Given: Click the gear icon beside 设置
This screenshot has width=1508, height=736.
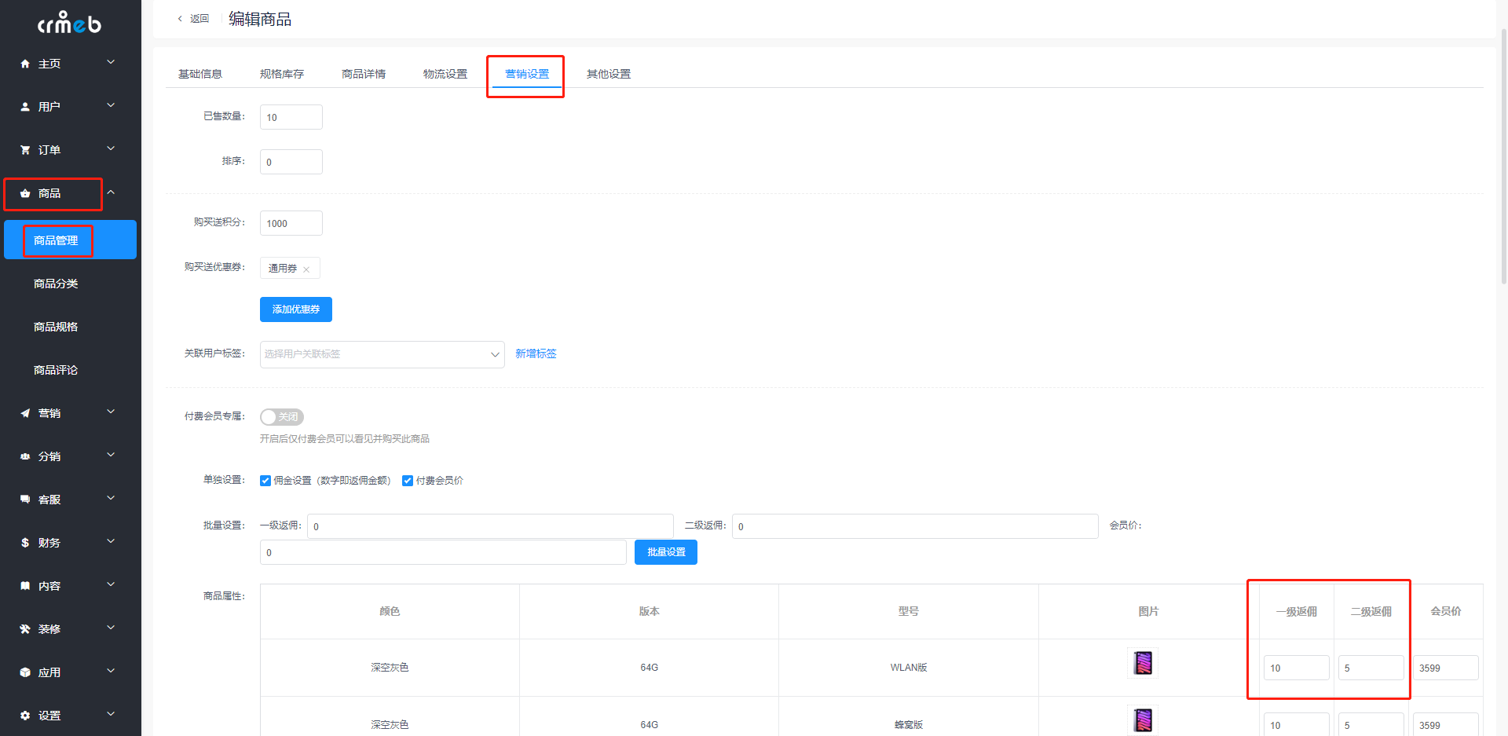Looking at the screenshot, I should click(25, 716).
